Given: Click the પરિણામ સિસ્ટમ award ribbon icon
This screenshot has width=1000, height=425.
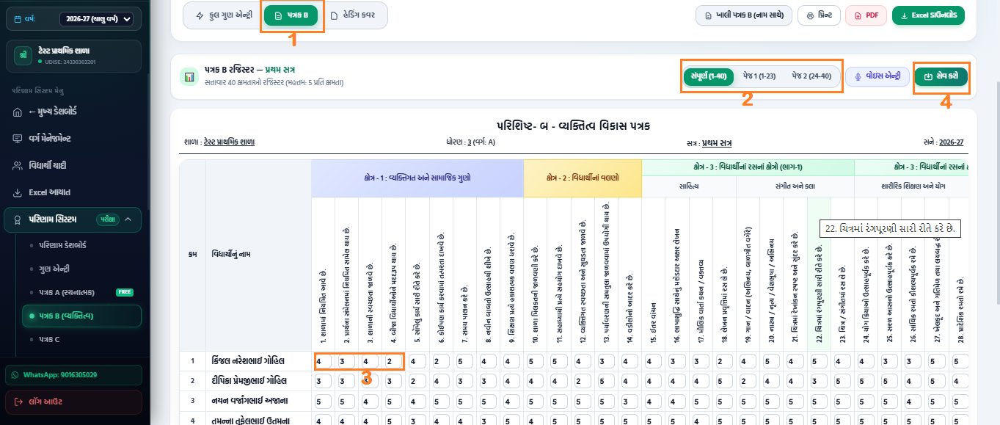Looking at the screenshot, I should click(18, 219).
